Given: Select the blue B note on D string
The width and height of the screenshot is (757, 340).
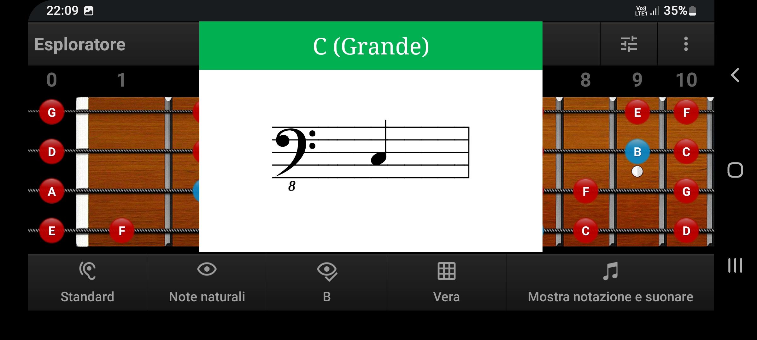Looking at the screenshot, I should pos(637,152).
